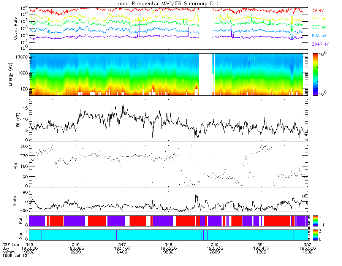Click the day-of-year value '193.083'
The width and height of the screenshot is (342, 266).
tap(76, 249)
